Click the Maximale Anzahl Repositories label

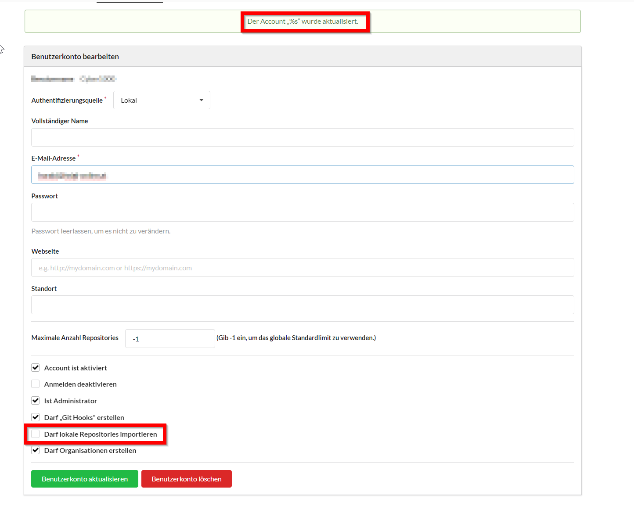point(75,338)
